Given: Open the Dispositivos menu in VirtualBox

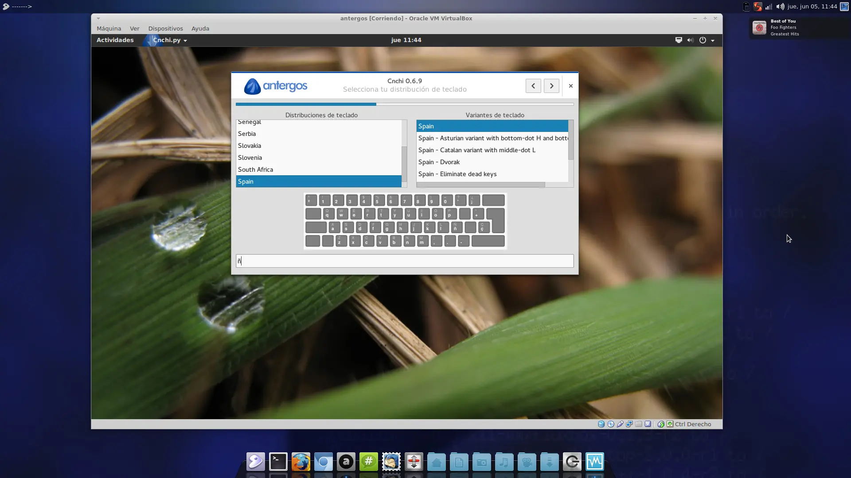Looking at the screenshot, I should (165, 28).
